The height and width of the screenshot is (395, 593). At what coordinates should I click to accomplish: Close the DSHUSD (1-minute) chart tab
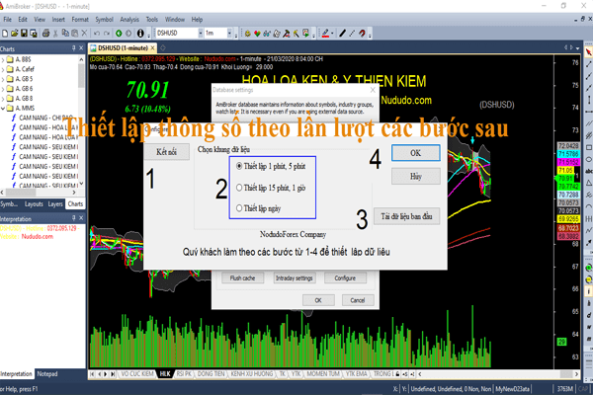153,48
